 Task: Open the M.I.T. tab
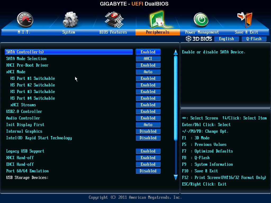pyautogui.click(x=24, y=32)
